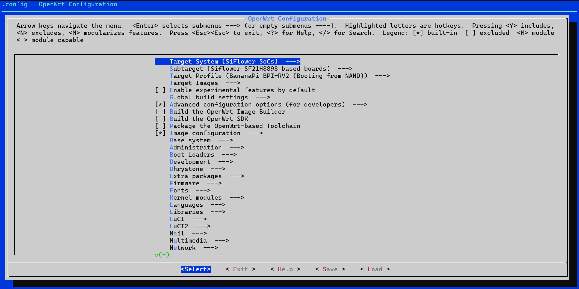Open Base system submenu
The width and height of the screenshot is (579, 289).
[x=201, y=140]
